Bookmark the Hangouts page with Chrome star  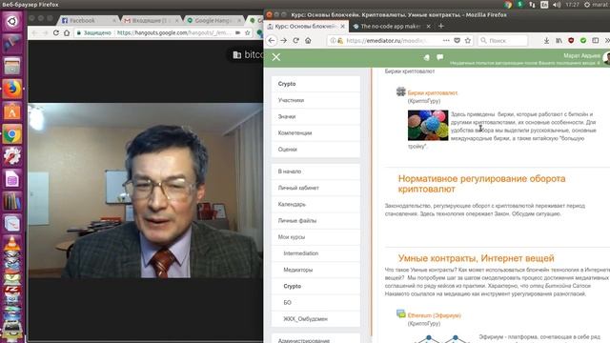[x=247, y=33]
